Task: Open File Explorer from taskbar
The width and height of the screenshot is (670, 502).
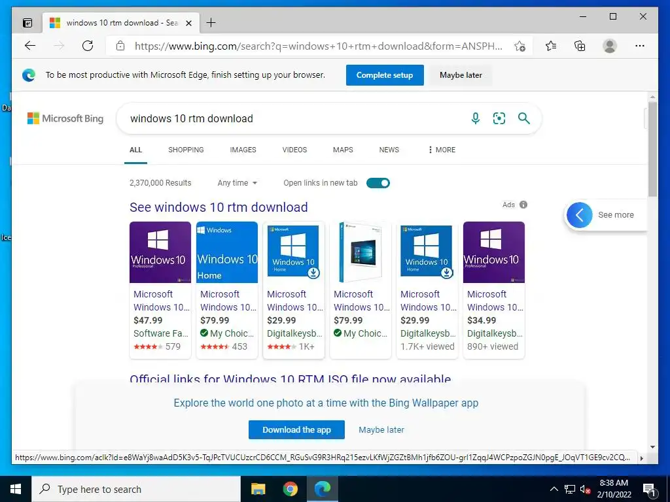Action: point(258,489)
